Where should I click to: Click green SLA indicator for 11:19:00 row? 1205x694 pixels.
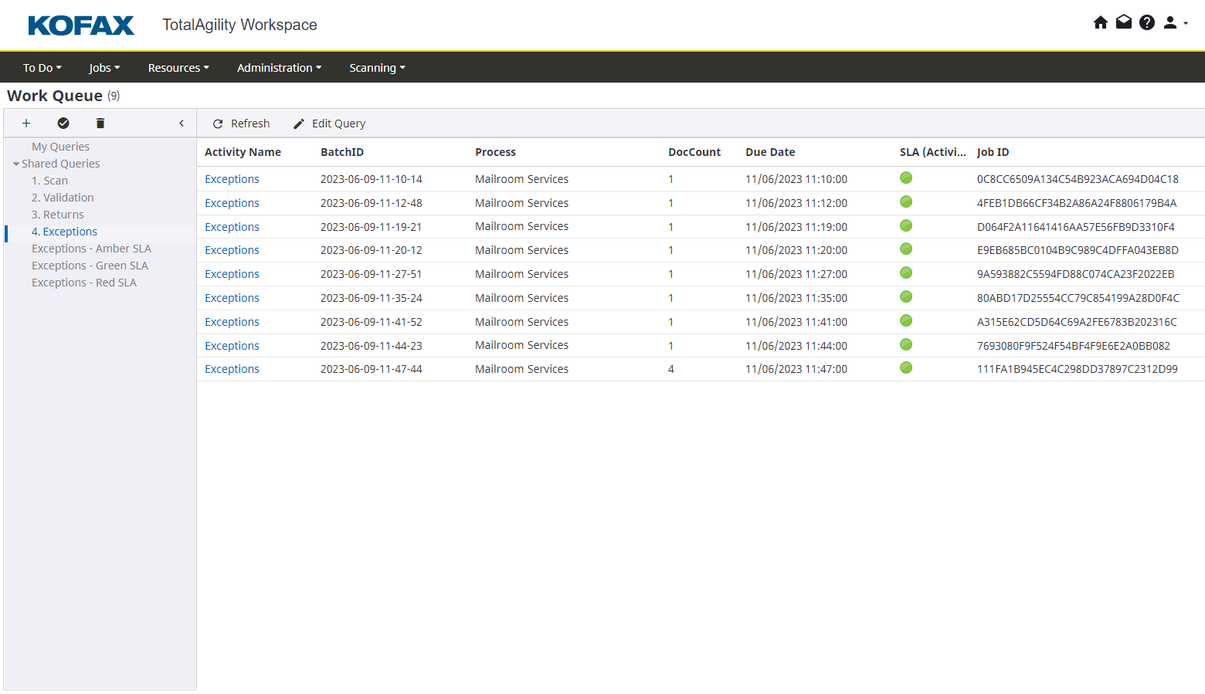906,225
